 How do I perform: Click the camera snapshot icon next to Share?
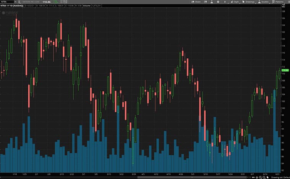[205, 2]
